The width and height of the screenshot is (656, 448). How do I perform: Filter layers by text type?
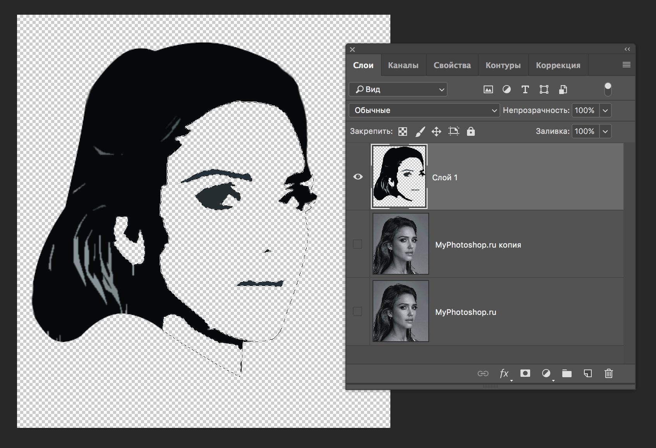pos(525,90)
